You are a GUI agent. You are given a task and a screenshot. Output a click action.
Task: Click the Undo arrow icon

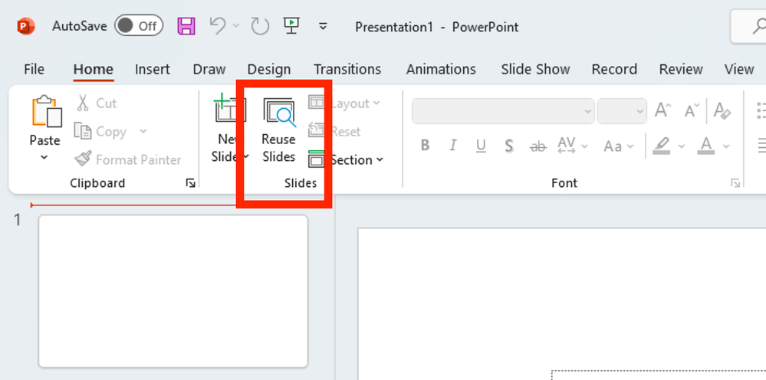[x=217, y=26]
